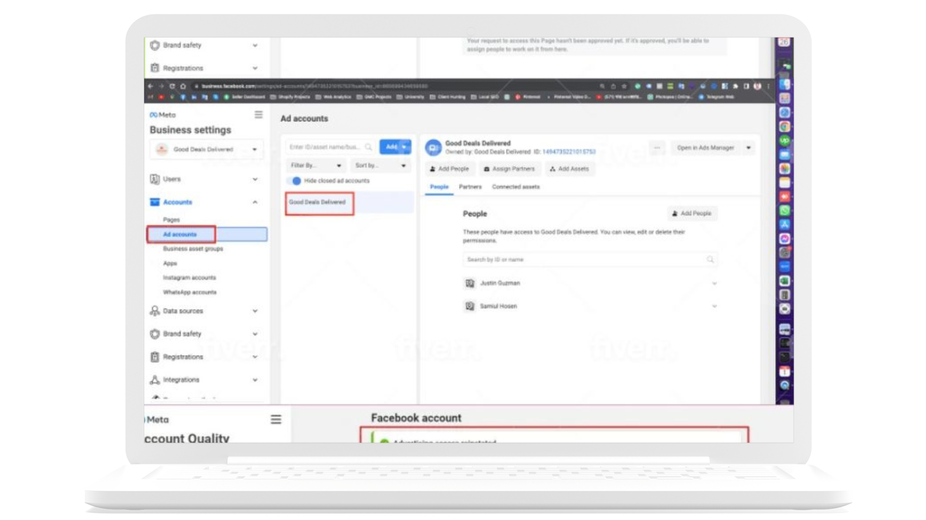Open WhatsApp from the macOS dock
The width and height of the screenshot is (926, 520).
(x=785, y=210)
